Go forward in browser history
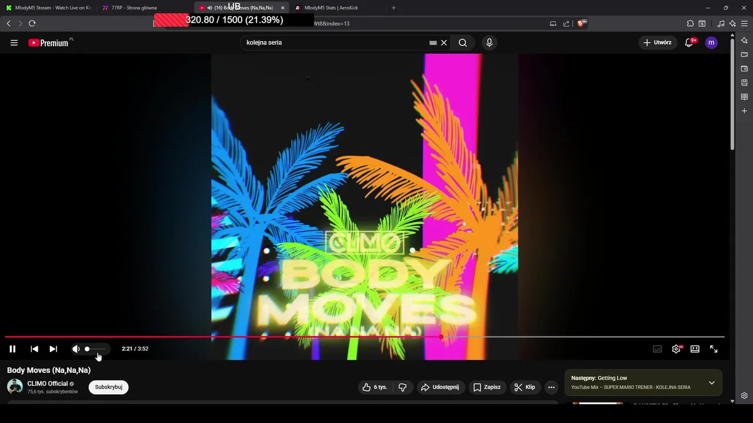The height and width of the screenshot is (423, 753). [20, 23]
